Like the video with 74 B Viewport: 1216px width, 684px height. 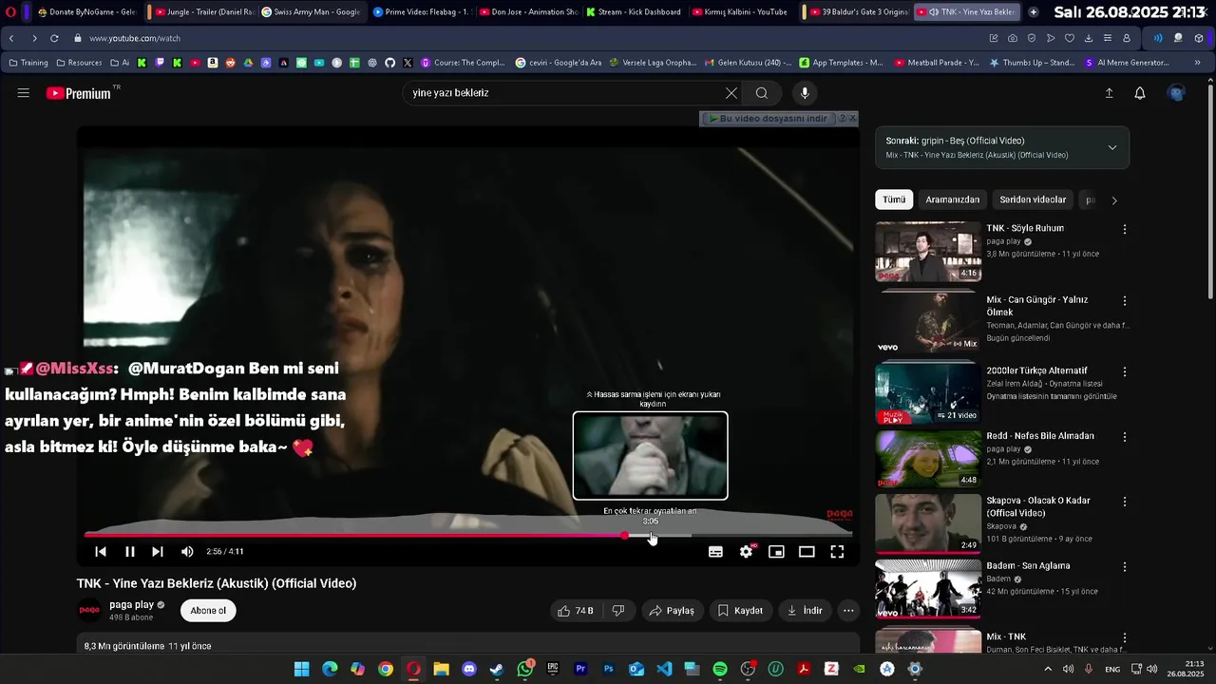point(576,611)
